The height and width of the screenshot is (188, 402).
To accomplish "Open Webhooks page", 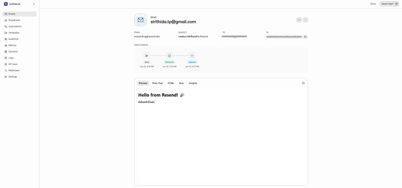I will [14, 70].
